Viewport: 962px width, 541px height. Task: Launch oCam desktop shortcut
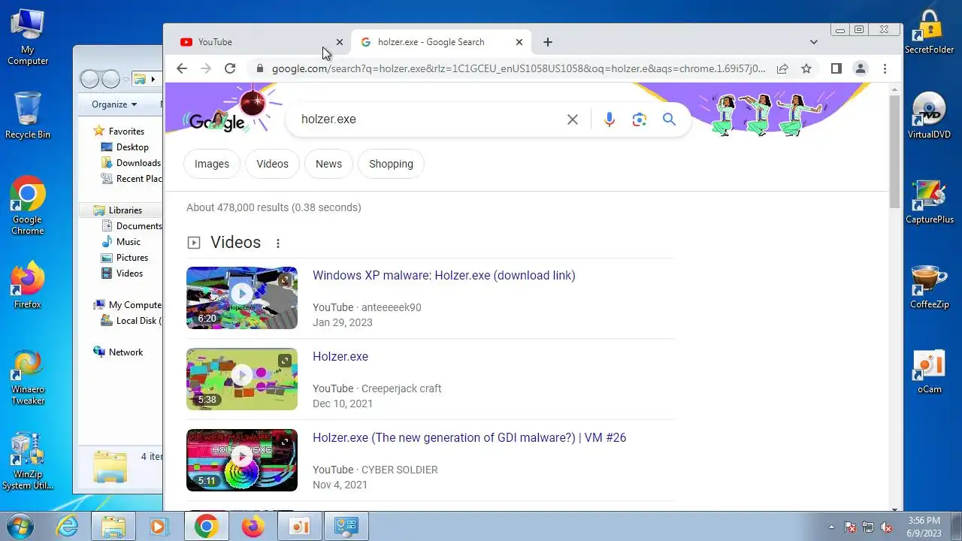pyautogui.click(x=930, y=371)
